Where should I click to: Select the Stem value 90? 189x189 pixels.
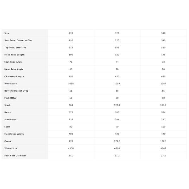pyautogui.click(x=117, y=127)
